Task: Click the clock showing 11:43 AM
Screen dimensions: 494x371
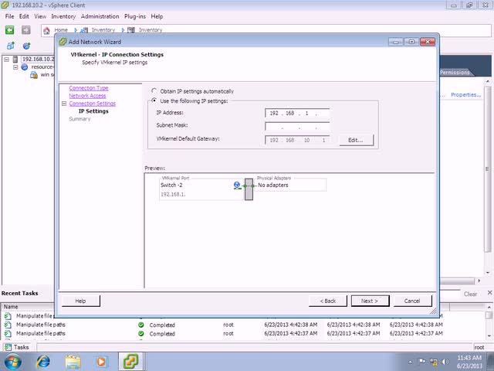Action: 469,358
